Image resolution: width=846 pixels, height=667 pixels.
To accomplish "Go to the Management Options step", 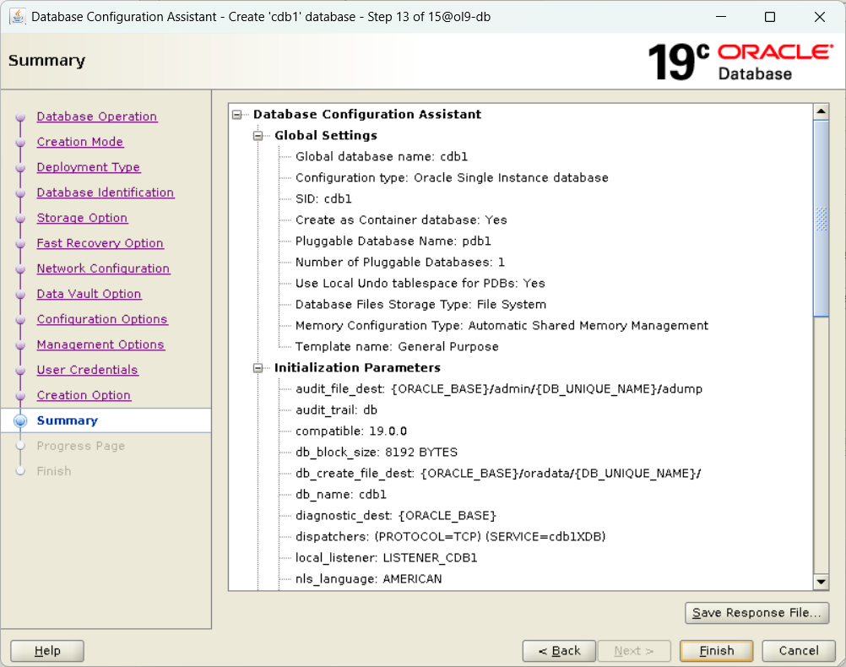I will pos(100,344).
